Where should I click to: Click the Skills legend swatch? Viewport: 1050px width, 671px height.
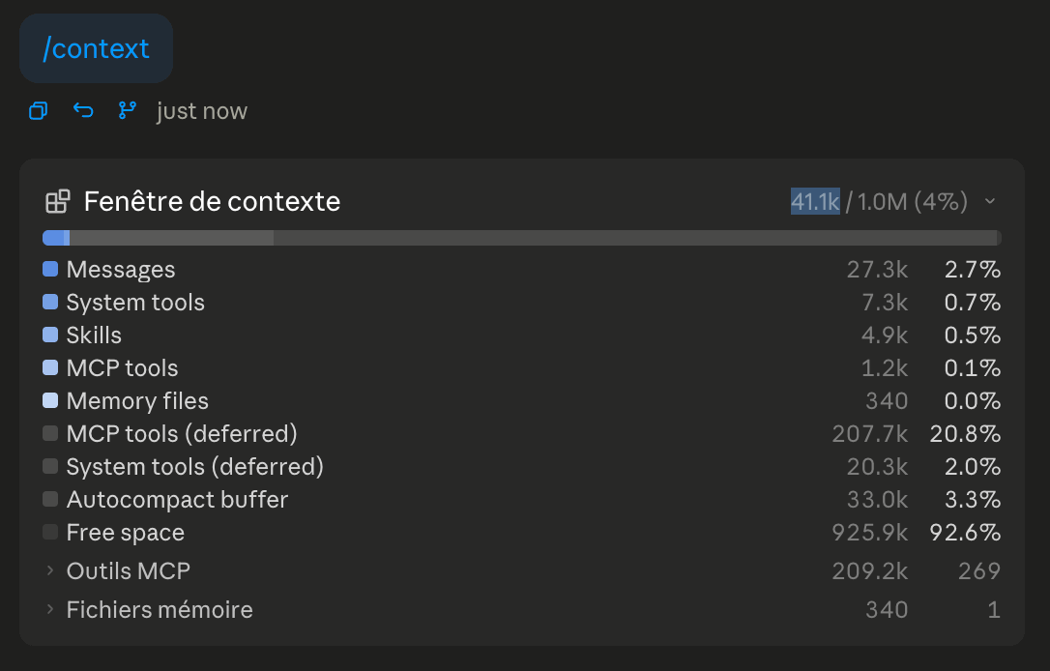pyautogui.click(x=50, y=335)
